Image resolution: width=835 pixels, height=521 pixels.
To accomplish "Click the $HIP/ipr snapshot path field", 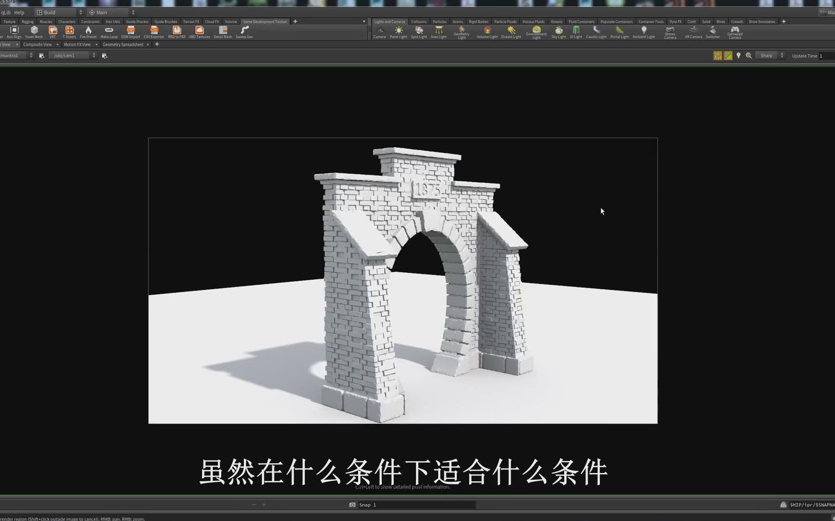I will (x=812, y=505).
